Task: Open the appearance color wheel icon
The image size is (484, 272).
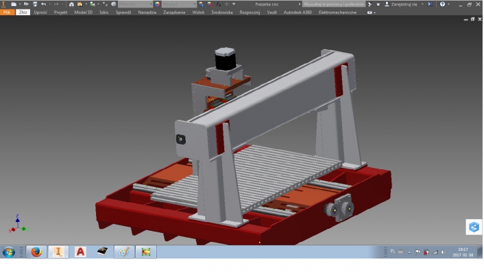Action: 158,4
